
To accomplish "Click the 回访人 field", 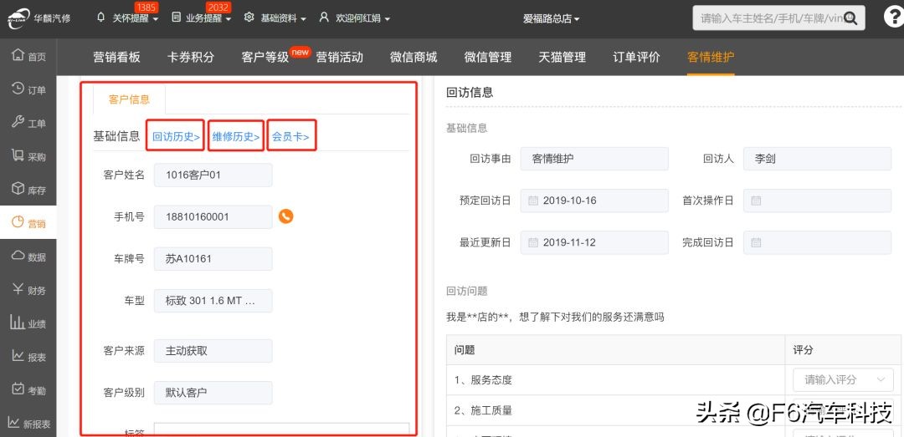I will (818, 159).
